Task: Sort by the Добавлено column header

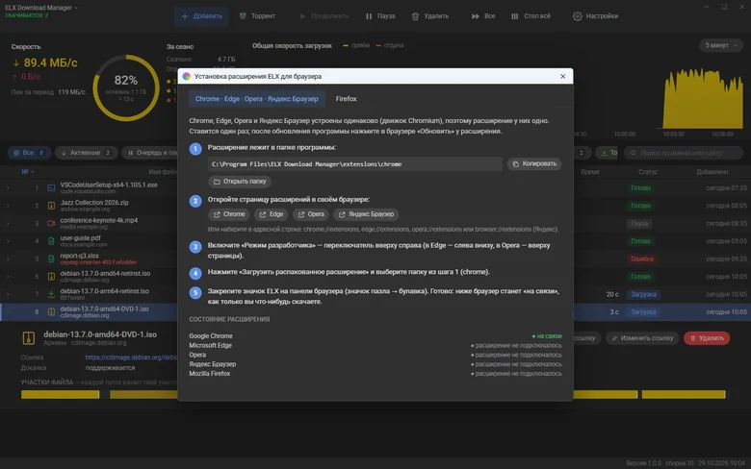Action: 712,172
